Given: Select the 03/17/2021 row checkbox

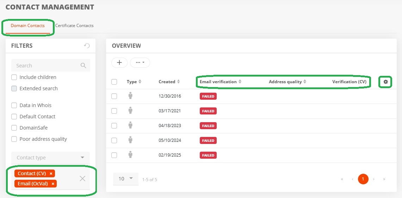Looking at the screenshot, I should click(114, 111).
